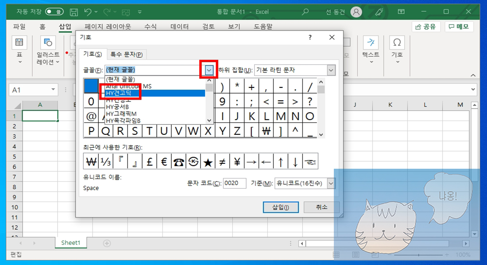Pick recent telephone symbol
This screenshot has height=265, width=487.
click(x=178, y=161)
